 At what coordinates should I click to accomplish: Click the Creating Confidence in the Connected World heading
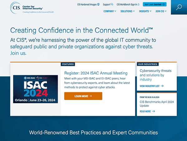click(x=81, y=30)
